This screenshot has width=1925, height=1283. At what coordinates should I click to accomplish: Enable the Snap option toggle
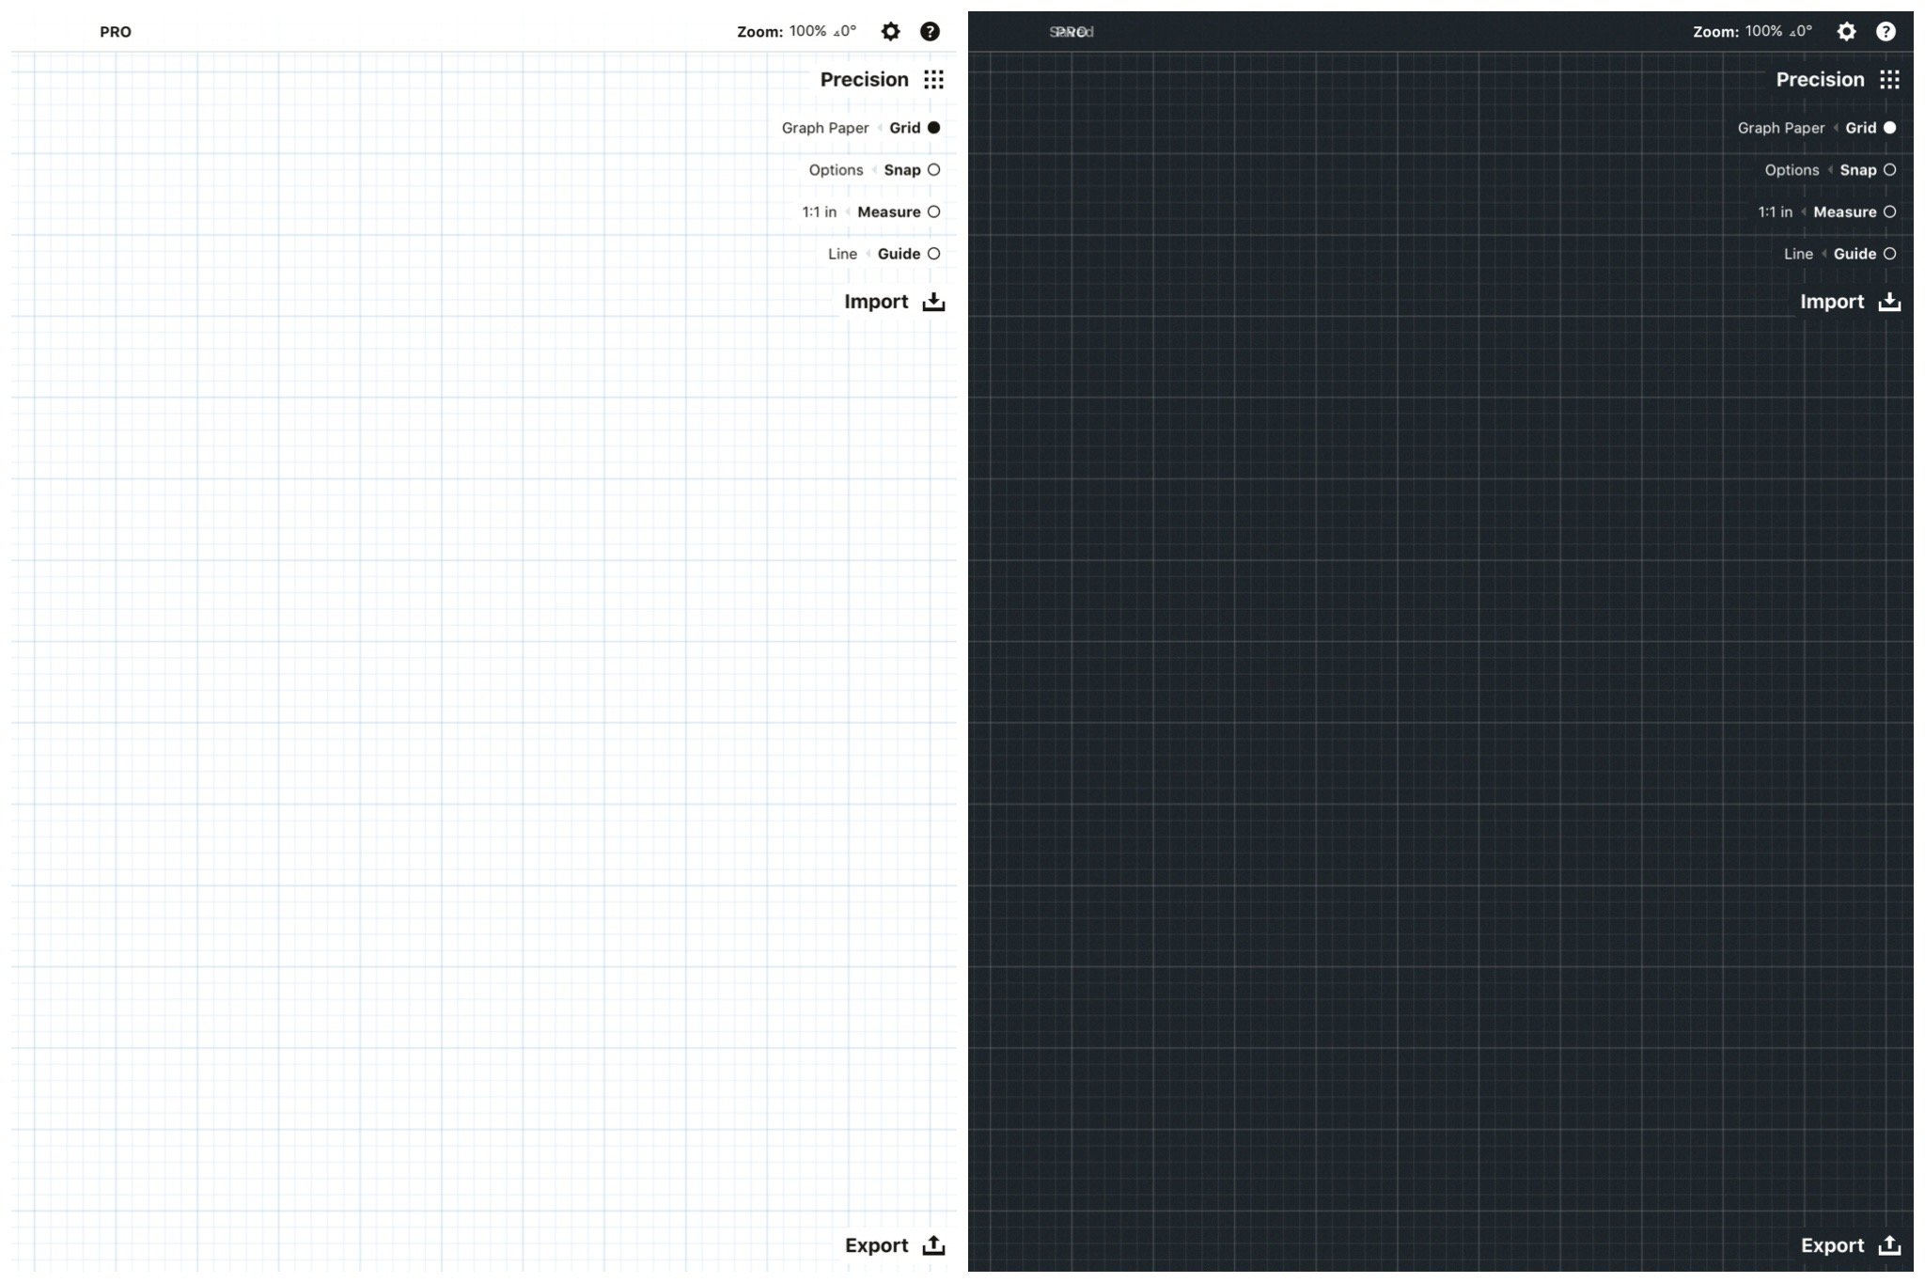[x=934, y=170]
